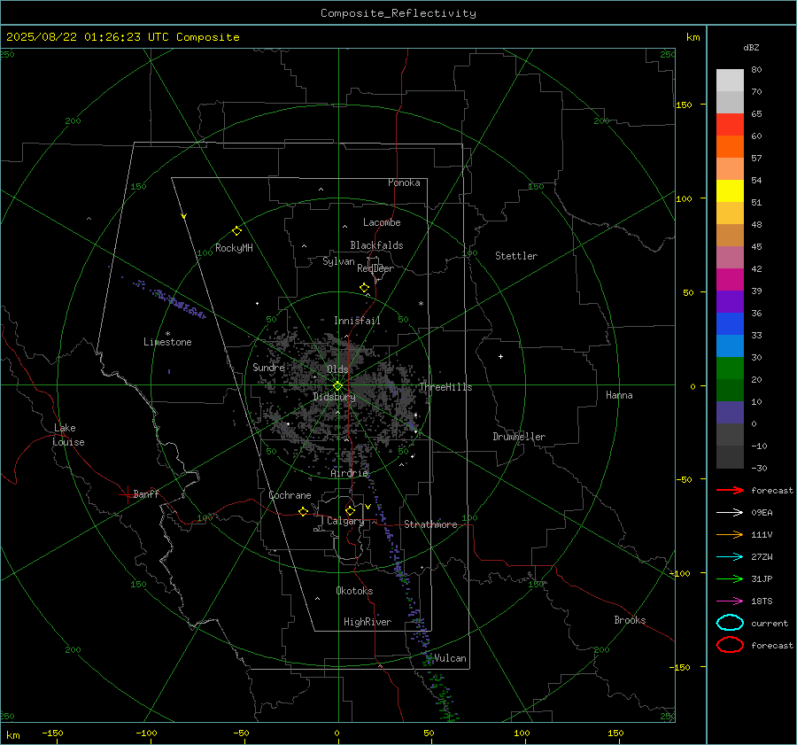The height and width of the screenshot is (745, 797).
Task: Click the Airdrie label
Action: click(x=349, y=473)
